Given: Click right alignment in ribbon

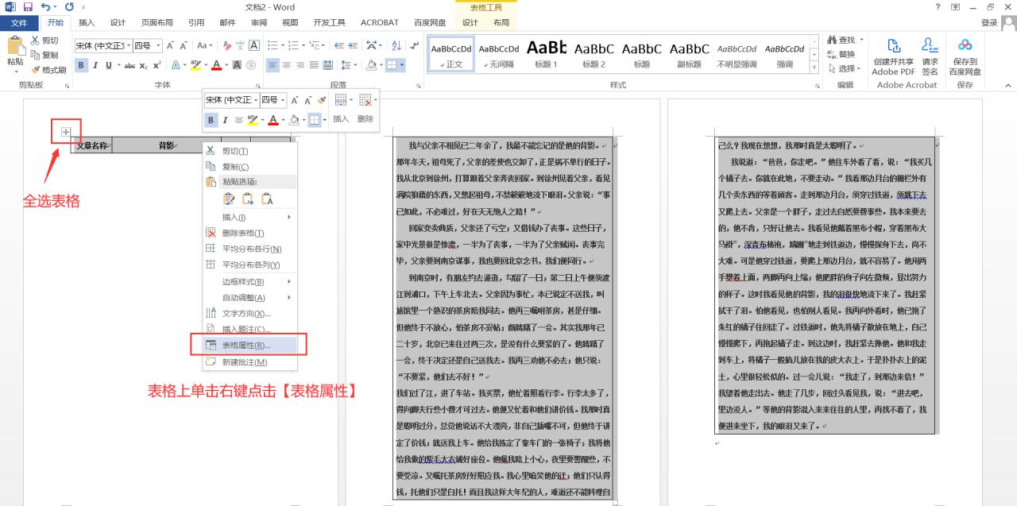Looking at the screenshot, I should coord(301,65).
